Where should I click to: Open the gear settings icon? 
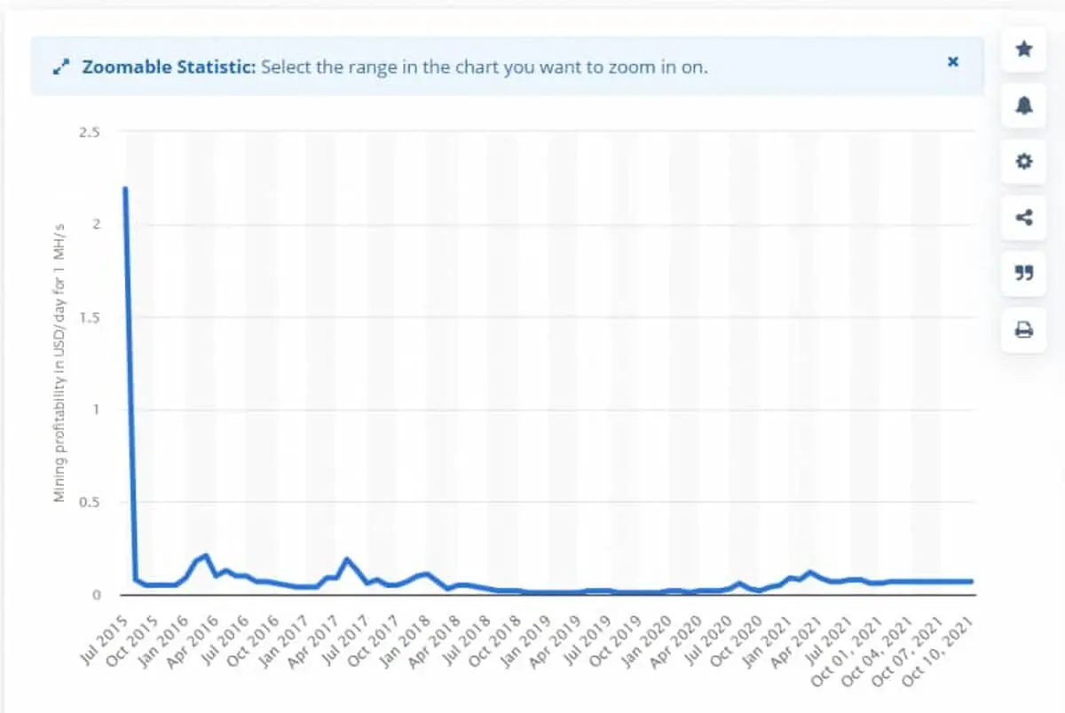pos(1023,161)
